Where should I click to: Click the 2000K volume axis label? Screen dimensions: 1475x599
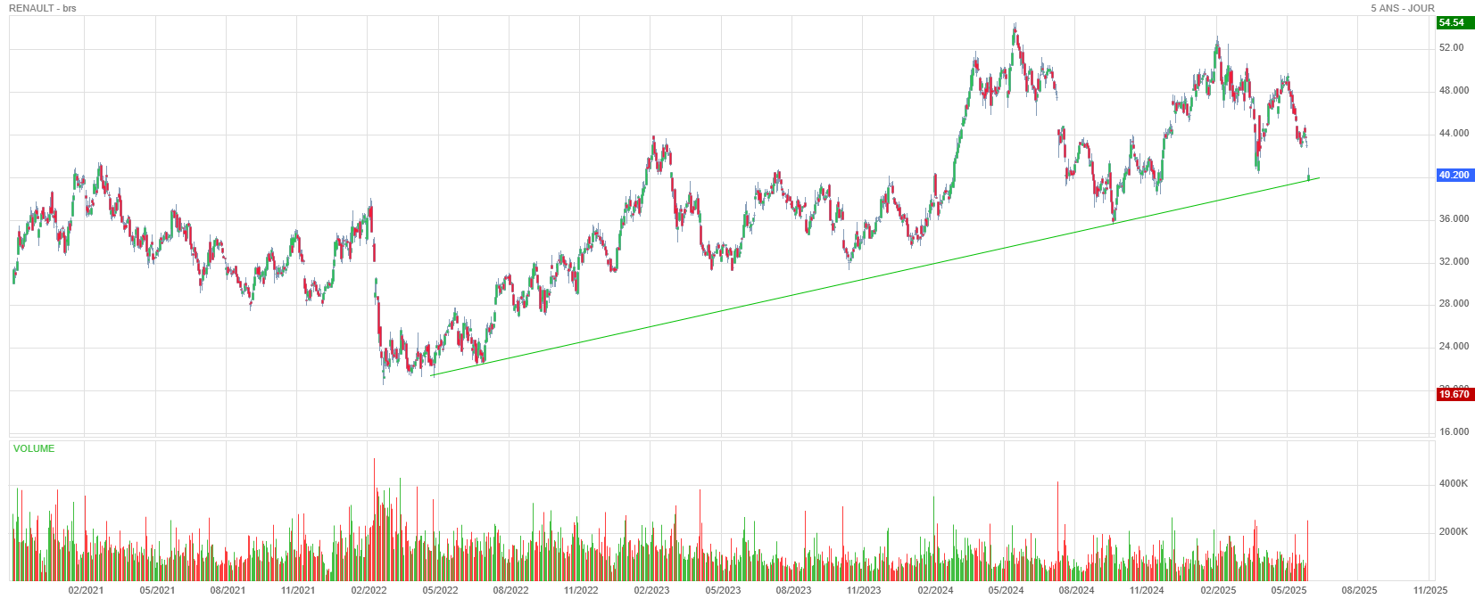1454,532
